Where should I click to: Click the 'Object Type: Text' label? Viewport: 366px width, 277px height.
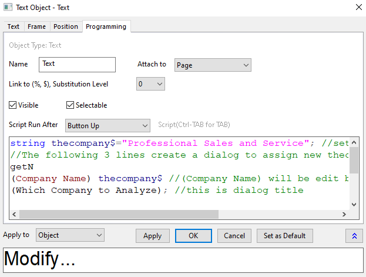(35, 45)
